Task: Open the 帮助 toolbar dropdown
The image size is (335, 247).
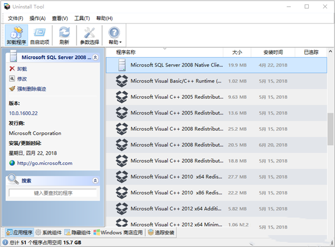Action: click(114, 35)
